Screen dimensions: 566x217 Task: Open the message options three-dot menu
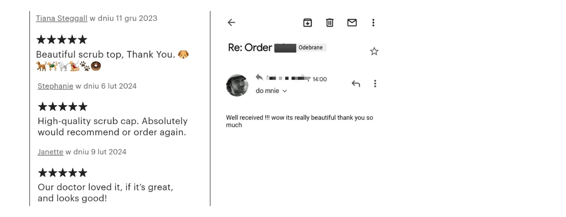tap(375, 84)
